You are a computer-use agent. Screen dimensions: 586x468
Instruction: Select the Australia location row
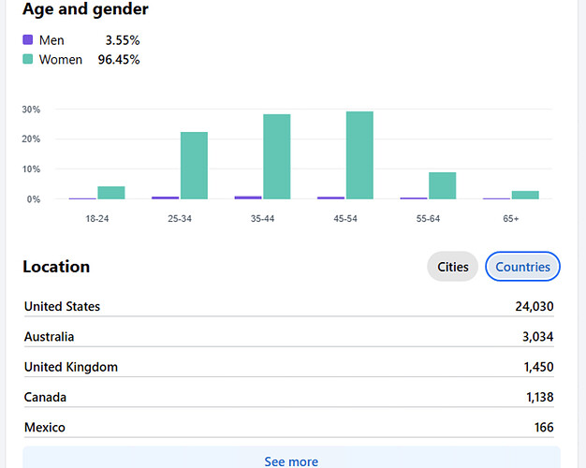click(289, 336)
